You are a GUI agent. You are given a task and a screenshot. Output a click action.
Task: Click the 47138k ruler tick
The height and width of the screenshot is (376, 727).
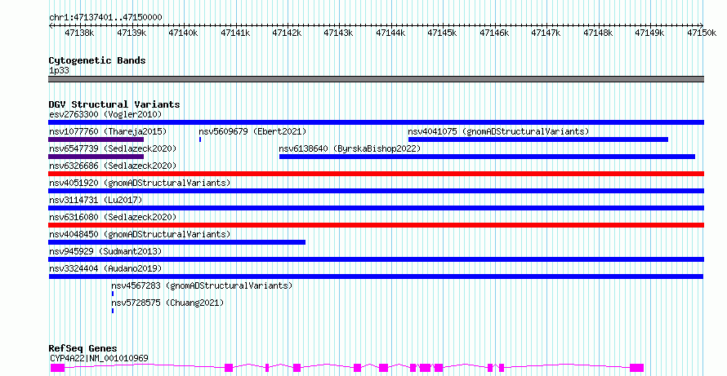(x=80, y=33)
